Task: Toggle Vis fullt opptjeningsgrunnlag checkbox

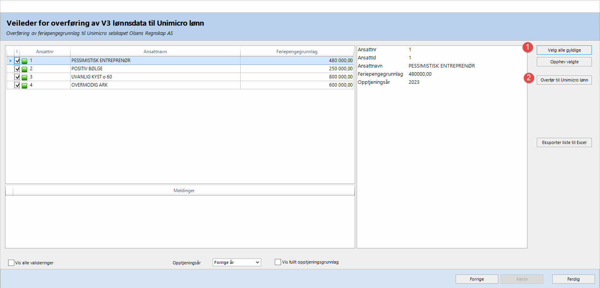Action: 278,262
